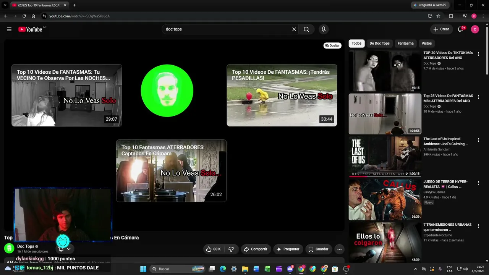489x275 pixels.
Task: Open the Doc Tops channel avatar
Action: click(x=9, y=248)
